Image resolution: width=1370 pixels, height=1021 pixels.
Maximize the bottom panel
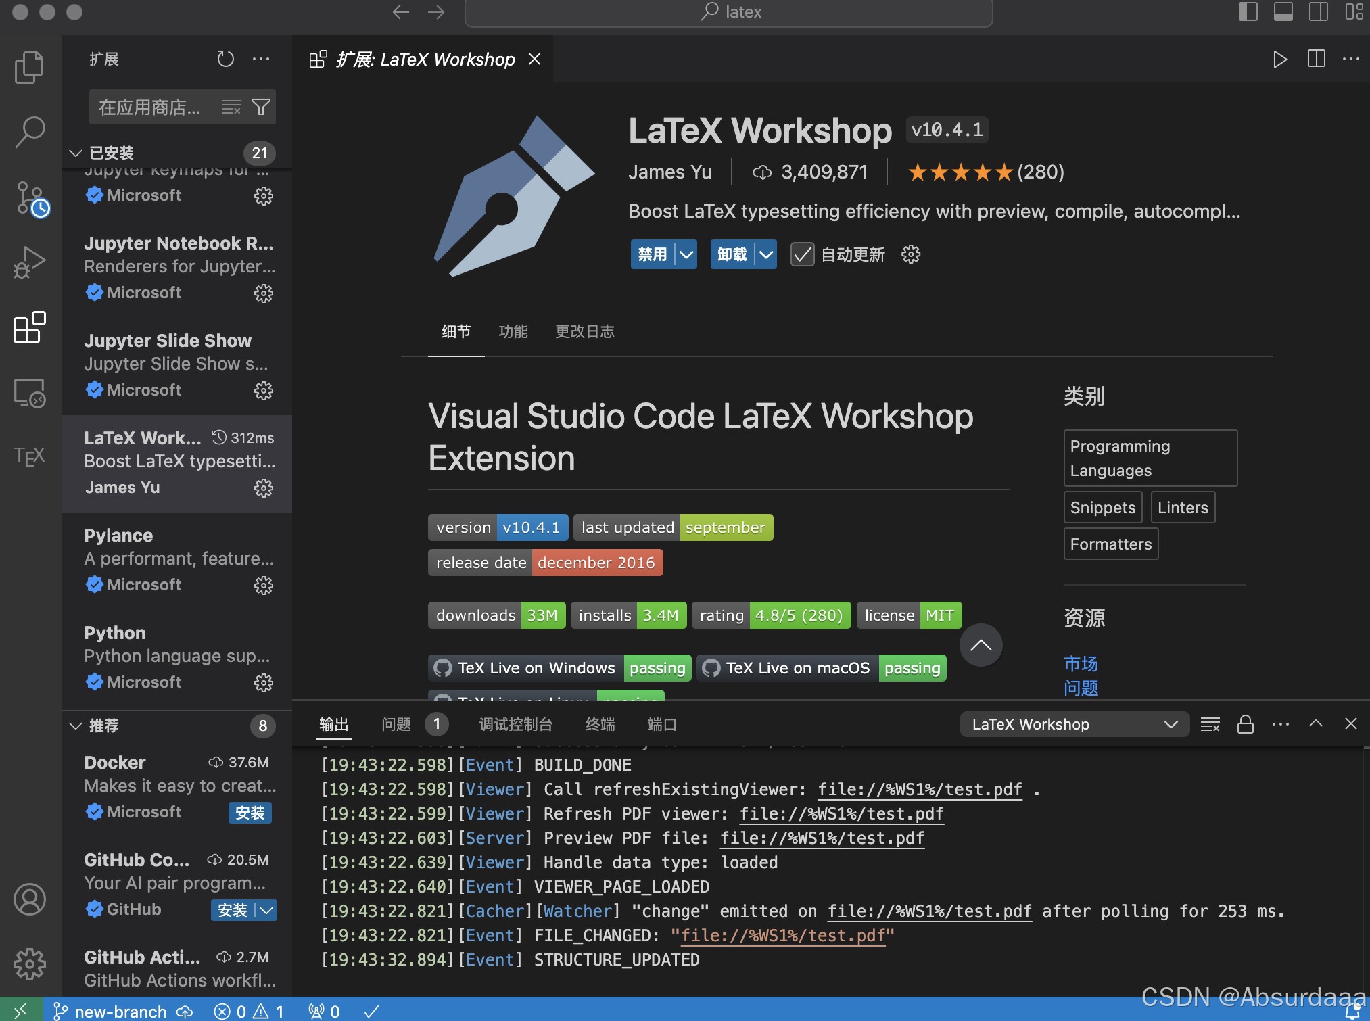1316,723
